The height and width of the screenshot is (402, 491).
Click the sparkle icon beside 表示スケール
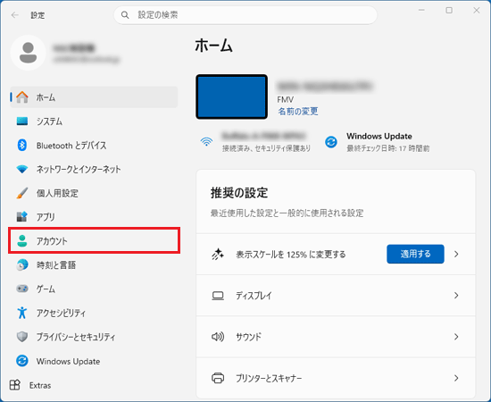point(218,254)
